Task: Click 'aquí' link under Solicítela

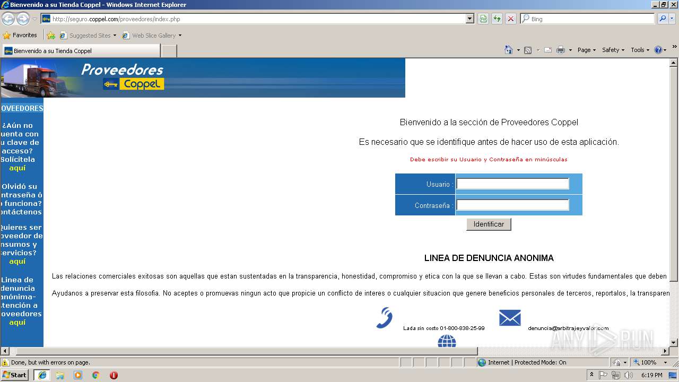Action: click(18, 168)
